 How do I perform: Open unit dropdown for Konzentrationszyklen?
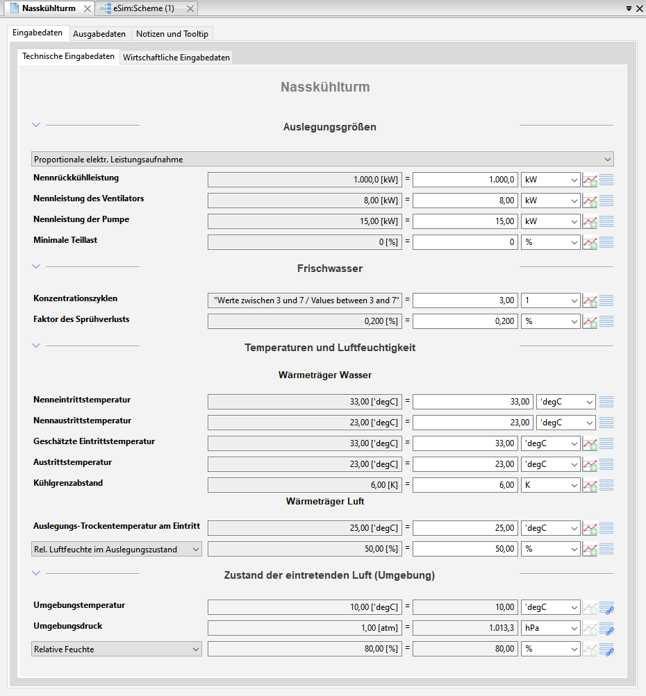[x=550, y=300]
